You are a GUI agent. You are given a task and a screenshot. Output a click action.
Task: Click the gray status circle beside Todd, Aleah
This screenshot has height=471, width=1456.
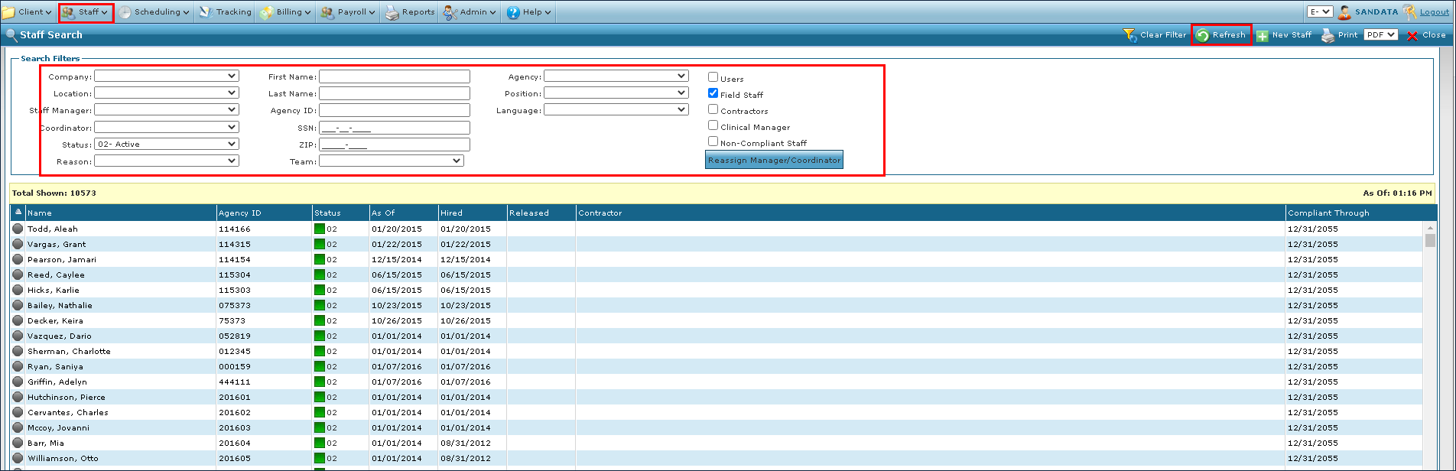[18, 229]
